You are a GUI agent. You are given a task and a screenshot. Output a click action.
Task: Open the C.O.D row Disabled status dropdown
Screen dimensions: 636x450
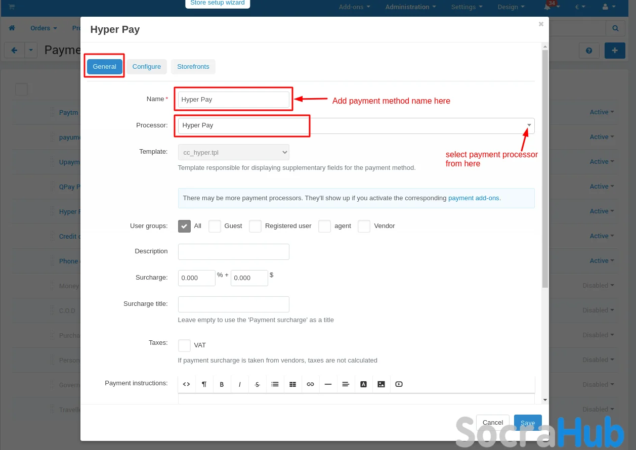click(598, 310)
